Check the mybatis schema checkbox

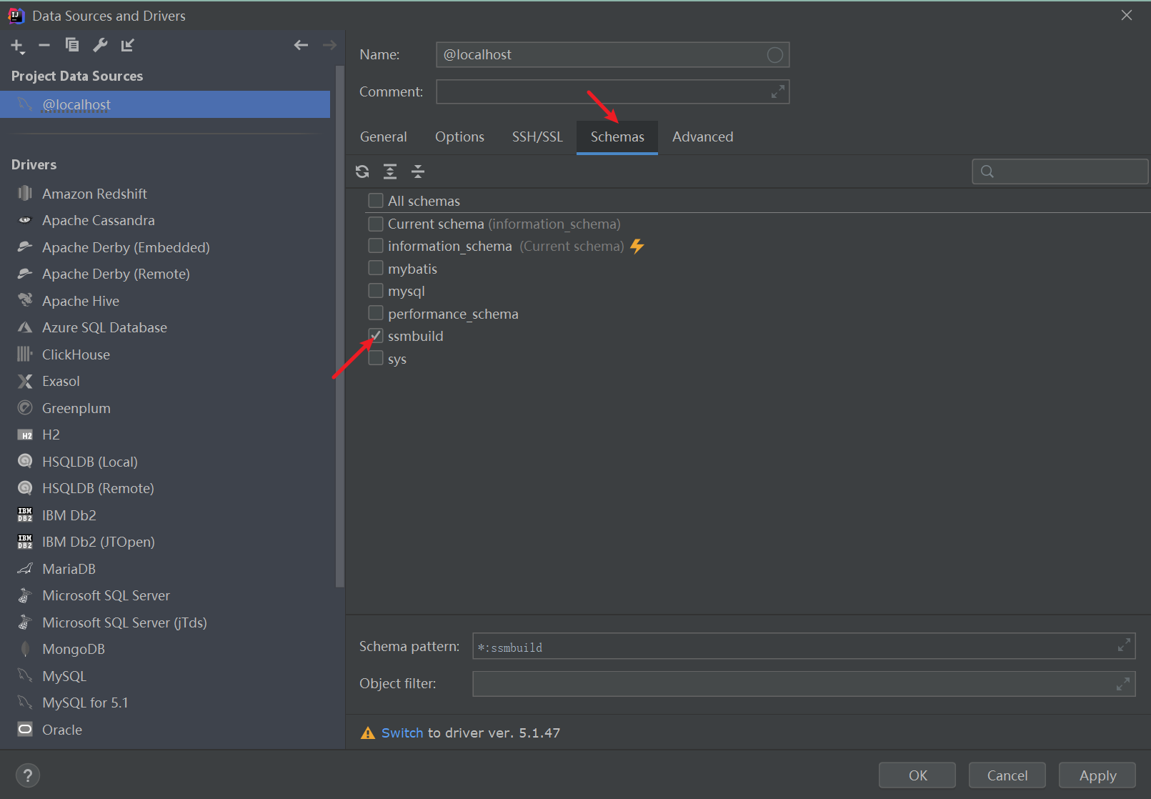coord(376,269)
